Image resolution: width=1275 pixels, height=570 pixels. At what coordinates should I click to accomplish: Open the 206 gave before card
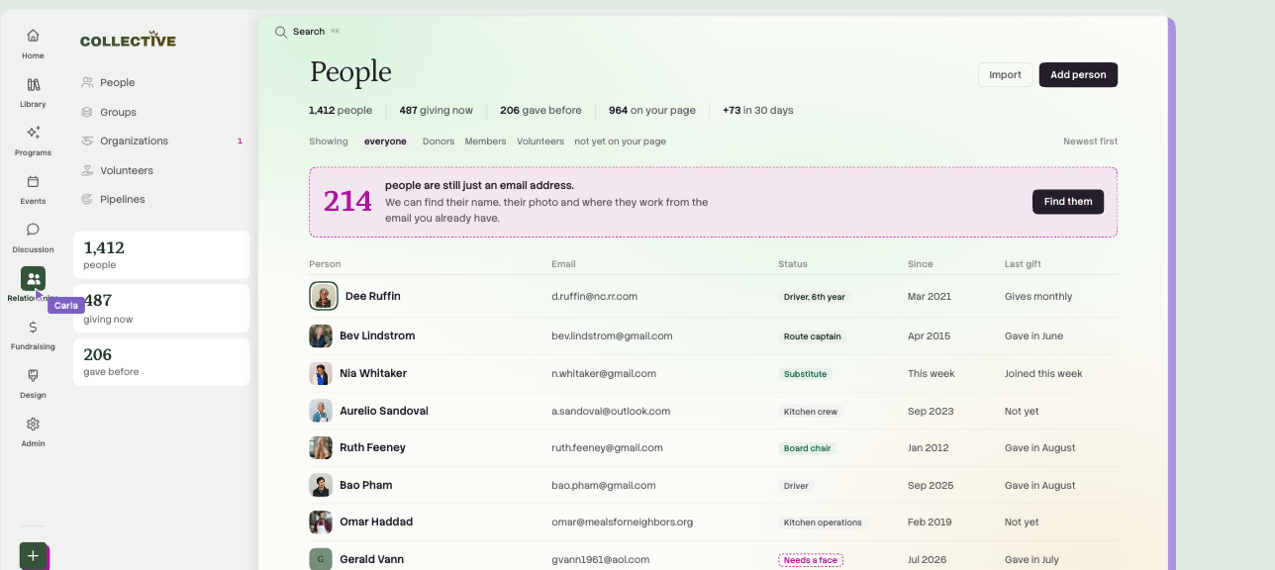(161, 362)
